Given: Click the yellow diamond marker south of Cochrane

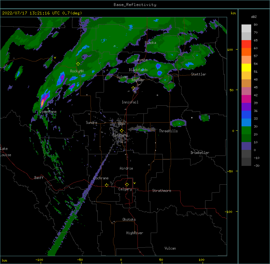Looking at the screenshot, I should tap(106, 185).
